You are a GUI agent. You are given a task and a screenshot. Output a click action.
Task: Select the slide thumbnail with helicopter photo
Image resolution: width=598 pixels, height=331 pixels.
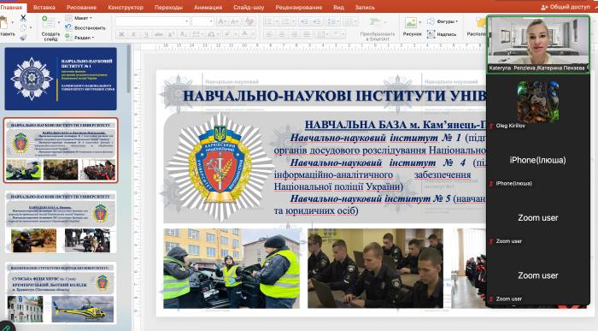pyautogui.click(x=61, y=293)
